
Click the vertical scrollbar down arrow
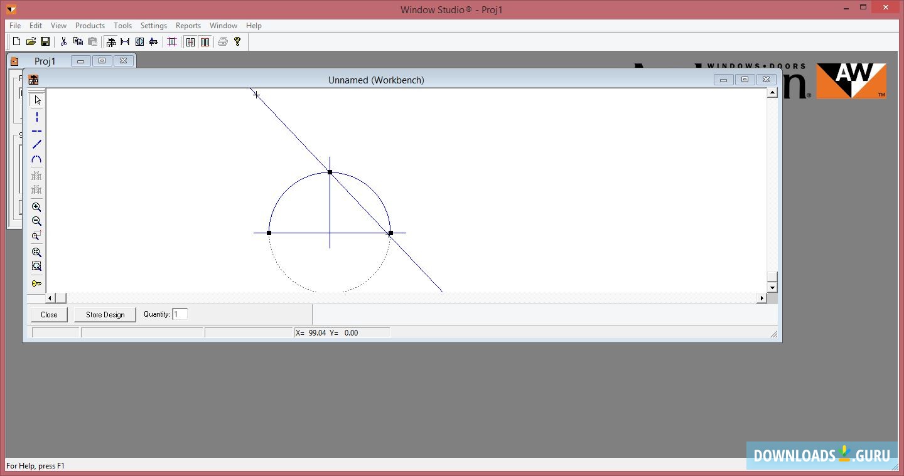772,287
